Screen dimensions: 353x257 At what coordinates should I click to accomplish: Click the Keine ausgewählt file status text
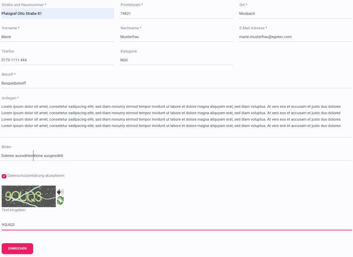48,156
